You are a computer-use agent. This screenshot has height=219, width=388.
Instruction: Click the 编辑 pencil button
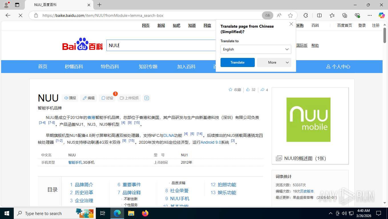pyautogui.click(x=89, y=98)
